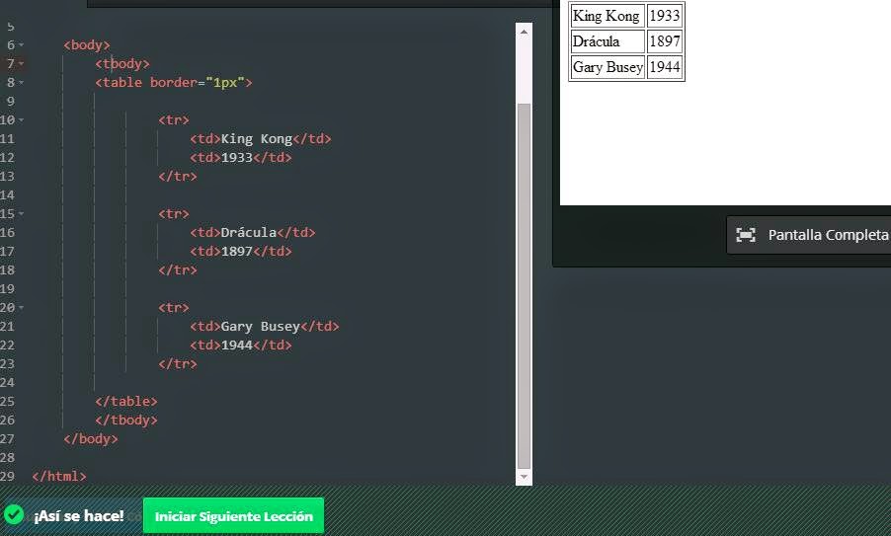Image resolution: width=891 pixels, height=536 pixels.
Task: Click the Drácula cell in preview table
Action: tap(607, 41)
